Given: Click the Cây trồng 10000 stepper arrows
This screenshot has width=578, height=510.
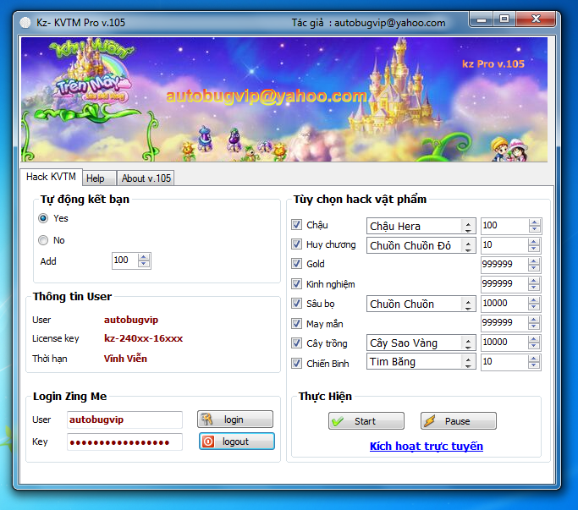Looking at the screenshot, I should pos(534,343).
